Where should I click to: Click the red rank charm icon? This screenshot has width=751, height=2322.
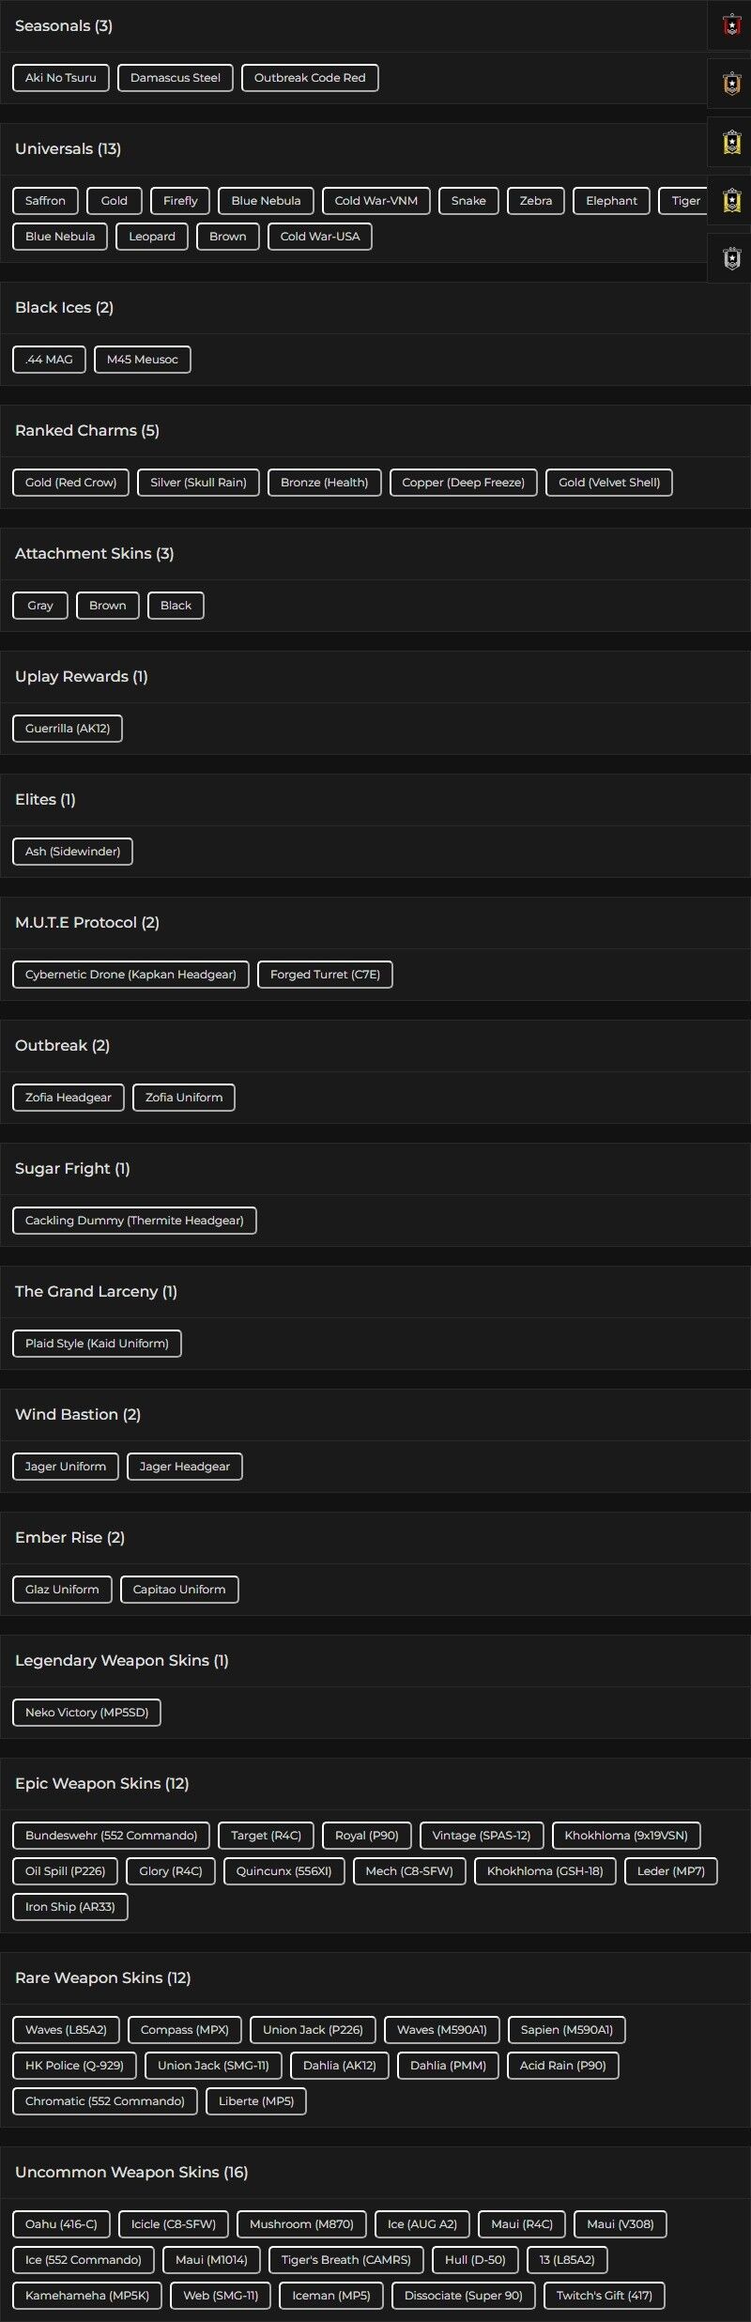(x=731, y=25)
